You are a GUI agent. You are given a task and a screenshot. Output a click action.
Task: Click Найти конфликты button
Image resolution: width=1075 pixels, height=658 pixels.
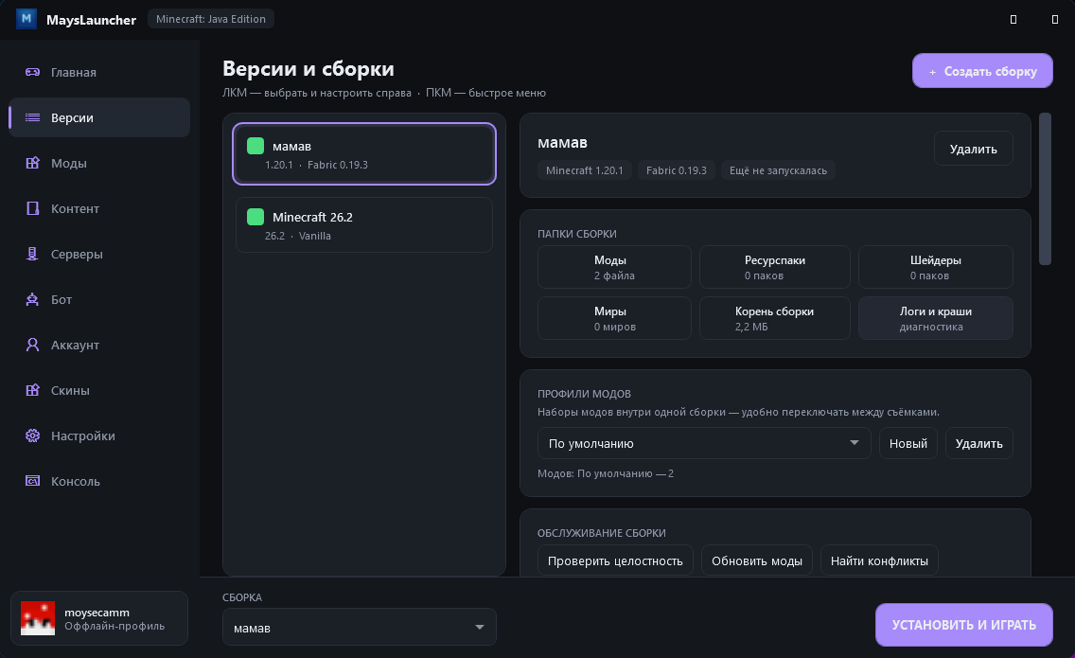[879, 560]
